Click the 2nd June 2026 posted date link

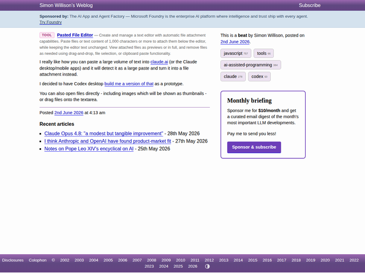point(69,113)
